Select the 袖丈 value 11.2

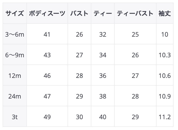pos(165,117)
